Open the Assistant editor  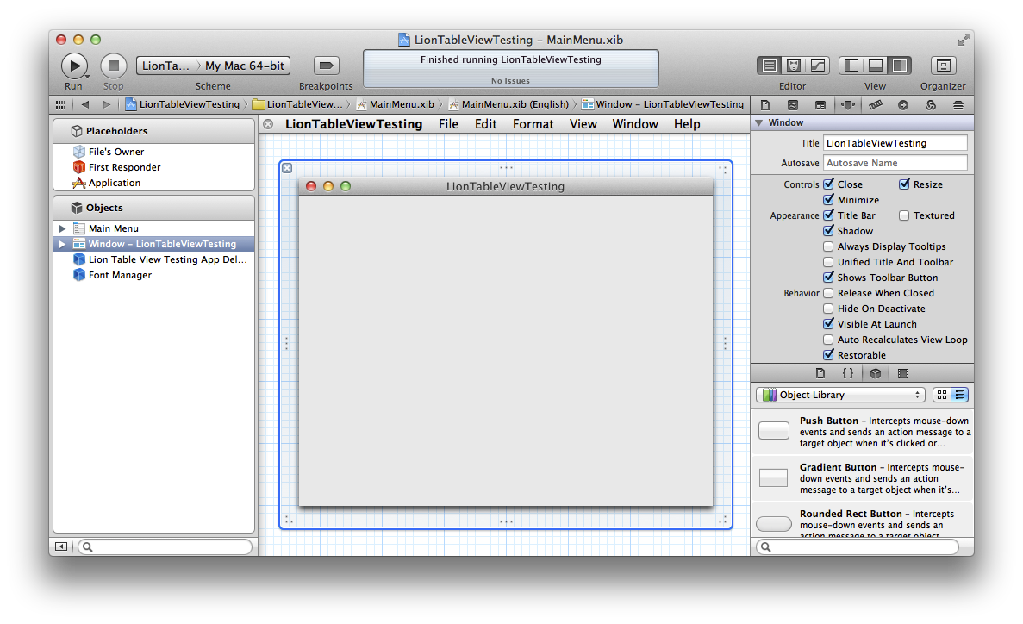[794, 66]
